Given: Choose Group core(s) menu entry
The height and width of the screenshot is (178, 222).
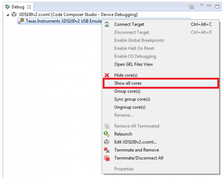Looking at the screenshot, I should tap(161, 91).
